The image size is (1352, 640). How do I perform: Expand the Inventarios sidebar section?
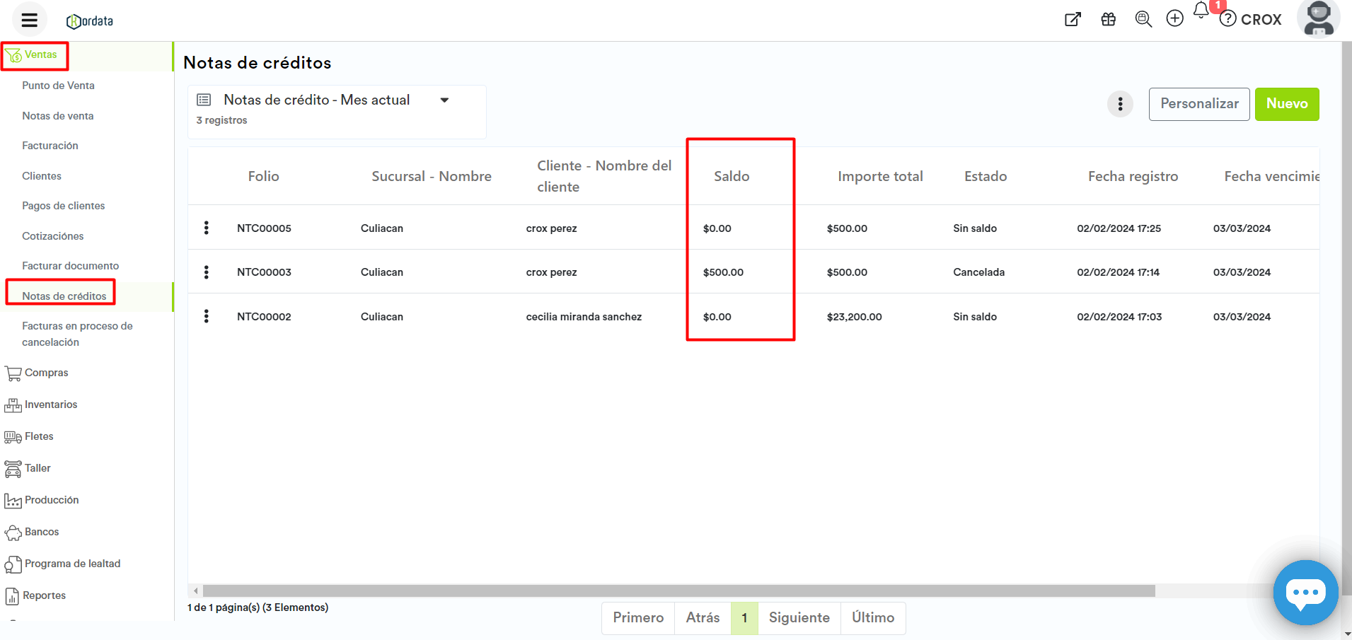(x=50, y=405)
